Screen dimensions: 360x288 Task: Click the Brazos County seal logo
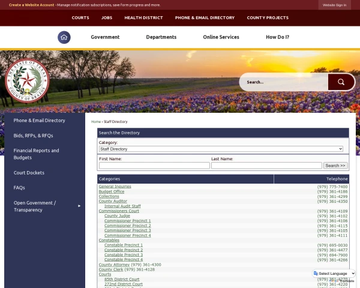[x=26, y=81]
